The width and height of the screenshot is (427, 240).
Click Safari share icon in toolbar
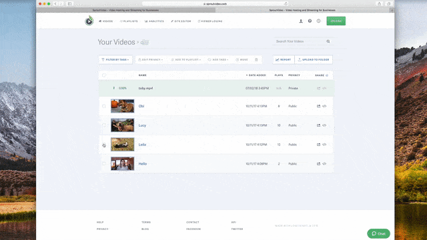tap(379, 4)
